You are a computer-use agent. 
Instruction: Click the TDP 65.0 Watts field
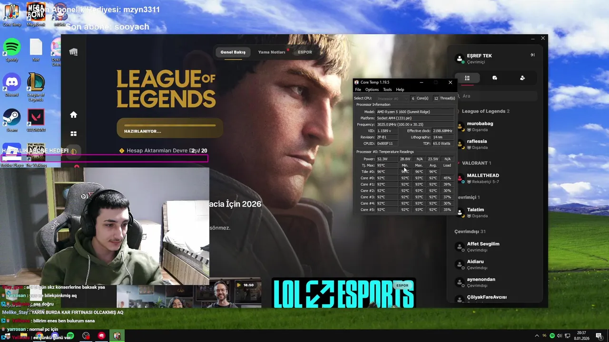(x=442, y=143)
